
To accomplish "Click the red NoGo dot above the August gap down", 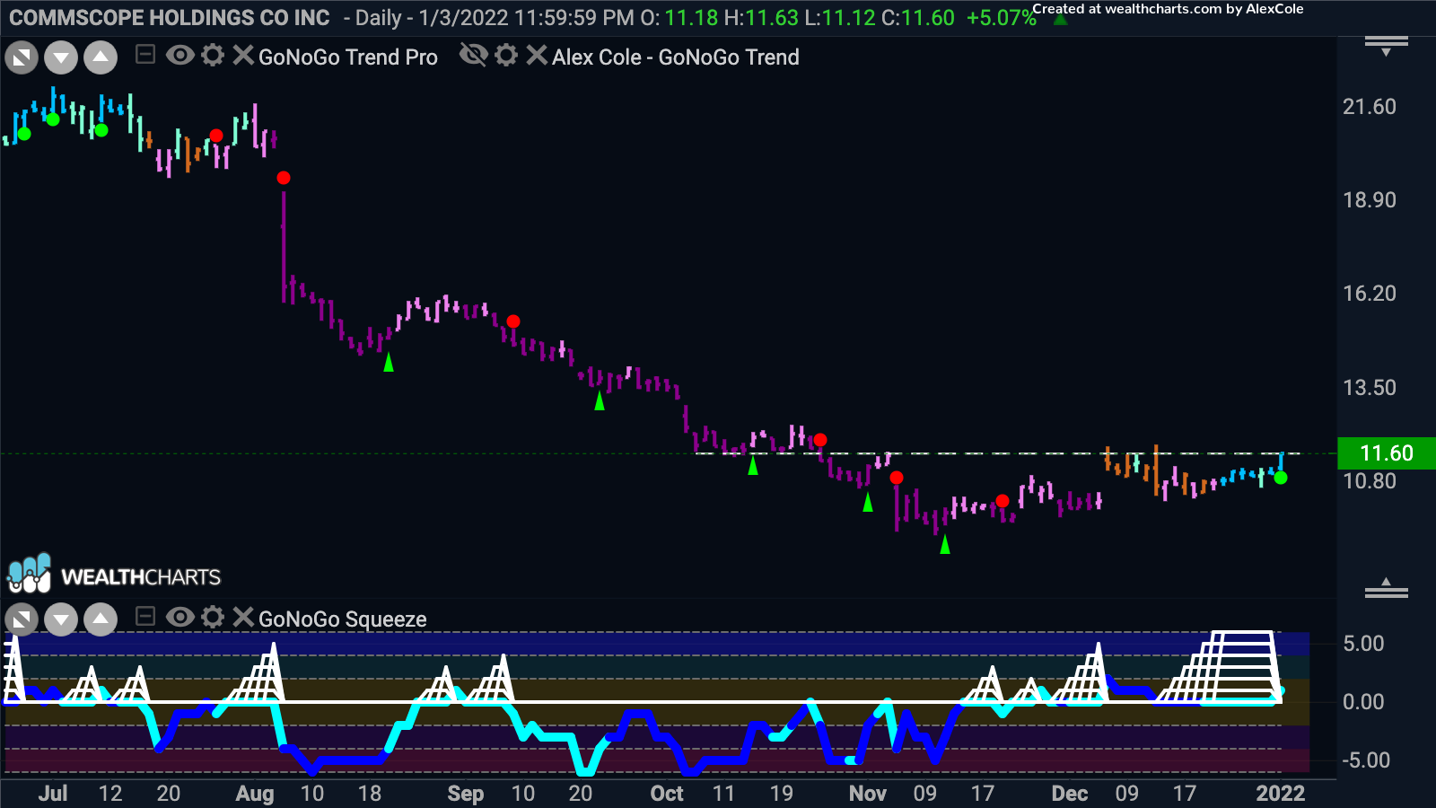I will point(284,178).
